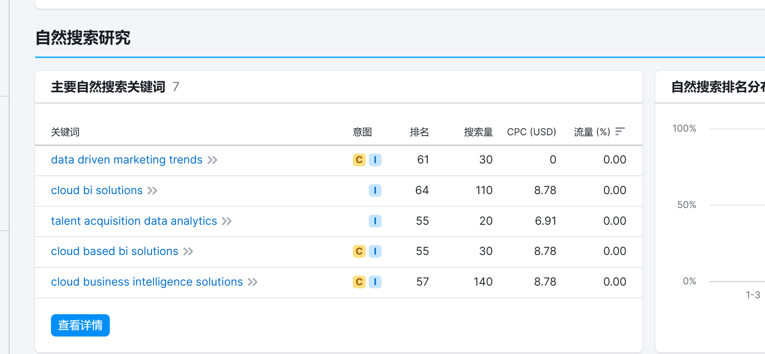Click C intent badge for cloud based bi solutions
Image resolution: width=765 pixels, height=354 pixels.
point(359,251)
